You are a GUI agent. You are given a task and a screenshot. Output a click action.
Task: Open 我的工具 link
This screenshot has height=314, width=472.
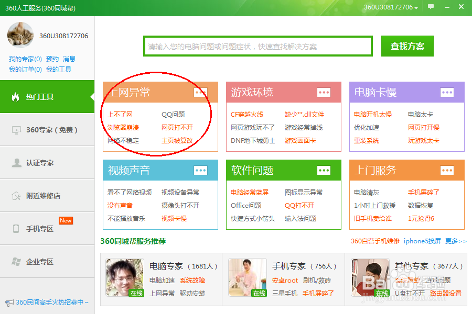point(59,70)
